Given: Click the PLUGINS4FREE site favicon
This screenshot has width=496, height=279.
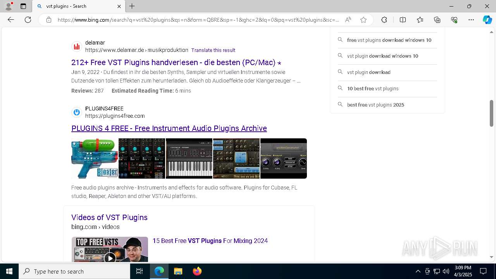Looking at the screenshot, I should [77, 112].
